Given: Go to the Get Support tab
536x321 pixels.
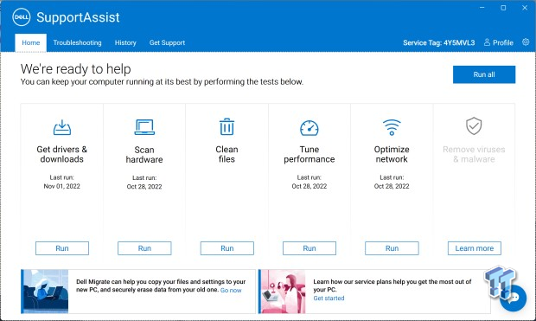Looking at the screenshot, I should point(167,42).
